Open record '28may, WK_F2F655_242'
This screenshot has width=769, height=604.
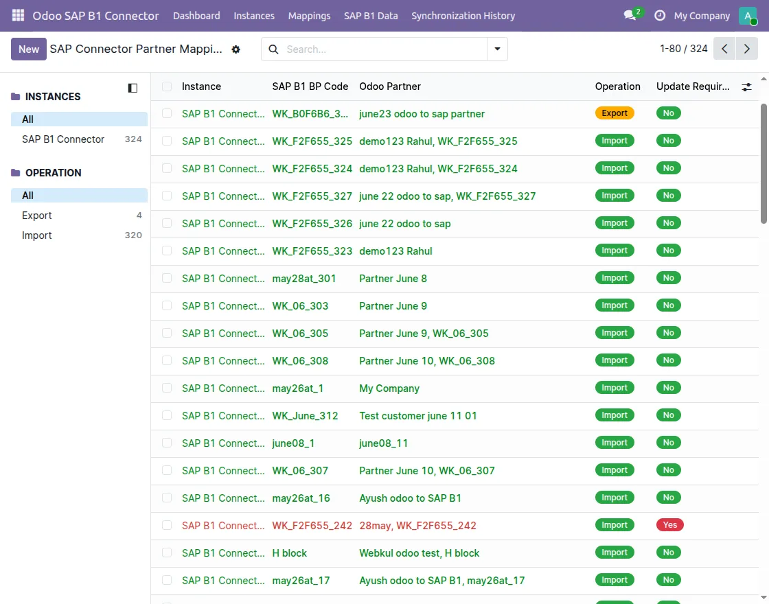(x=417, y=526)
